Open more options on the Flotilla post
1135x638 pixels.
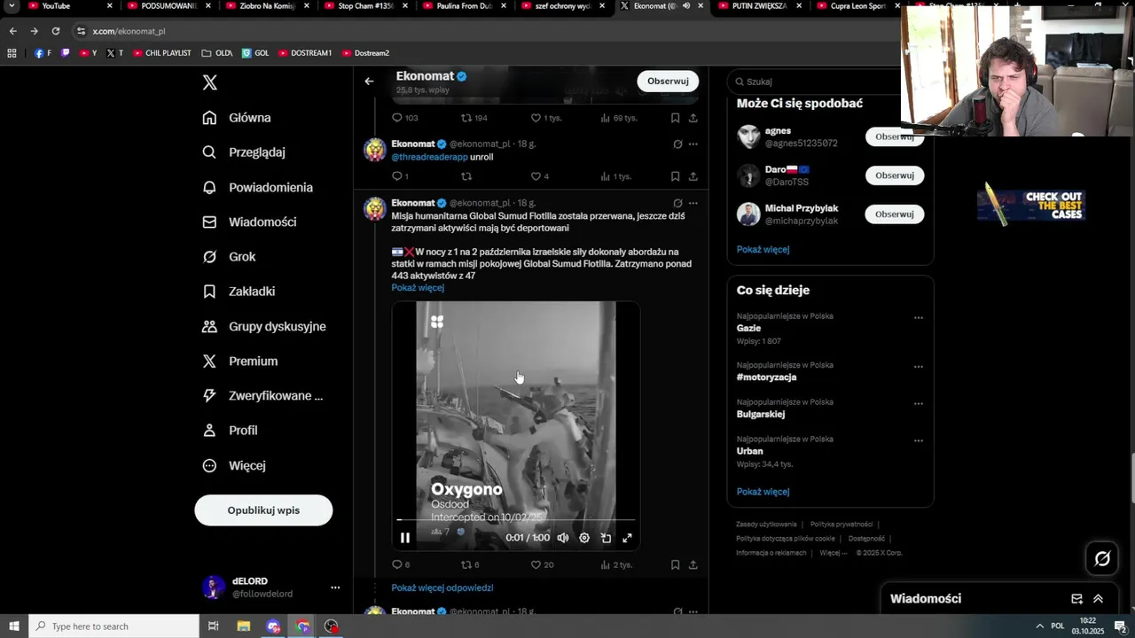[x=693, y=203]
